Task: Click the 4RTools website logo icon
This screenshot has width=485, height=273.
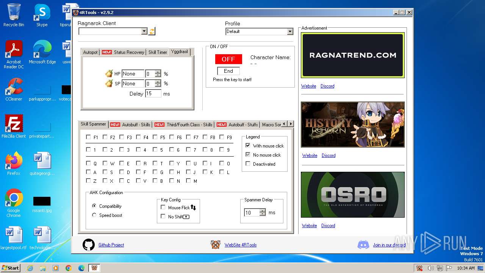Action: [x=216, y=245]
